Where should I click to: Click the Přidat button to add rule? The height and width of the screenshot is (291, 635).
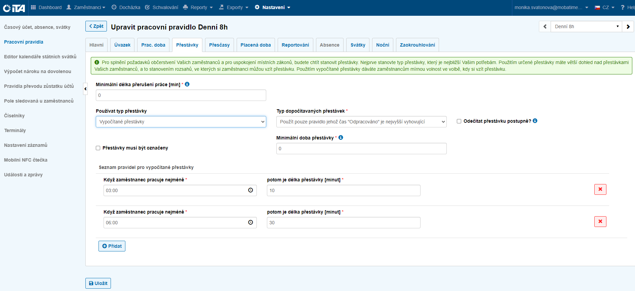[112, 246]
